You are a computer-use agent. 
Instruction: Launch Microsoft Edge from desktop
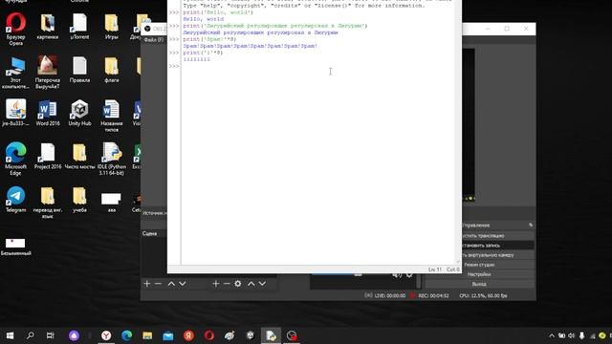click(x=15, y=159)
